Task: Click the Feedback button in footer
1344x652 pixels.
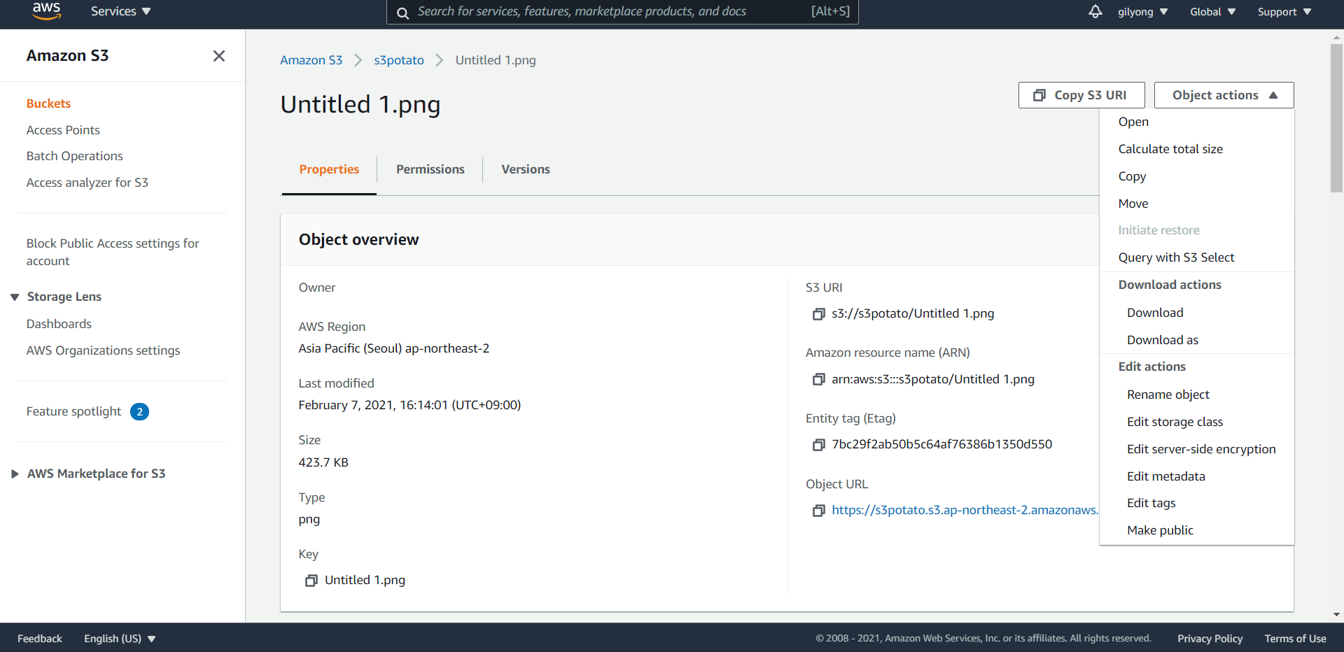Action: [x=39, y=639]
